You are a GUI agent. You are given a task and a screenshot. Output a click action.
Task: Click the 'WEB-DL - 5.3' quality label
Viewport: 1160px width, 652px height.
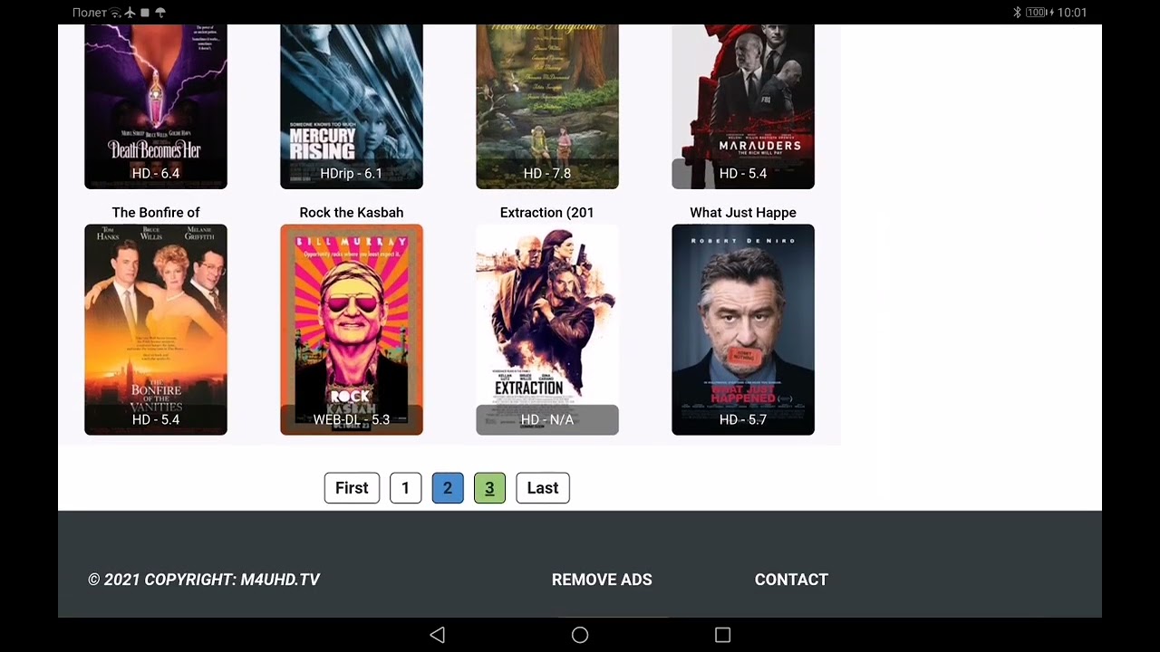352,419
